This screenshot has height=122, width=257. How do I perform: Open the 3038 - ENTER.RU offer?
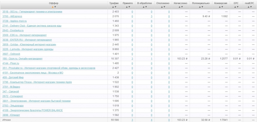pos(27,40)
